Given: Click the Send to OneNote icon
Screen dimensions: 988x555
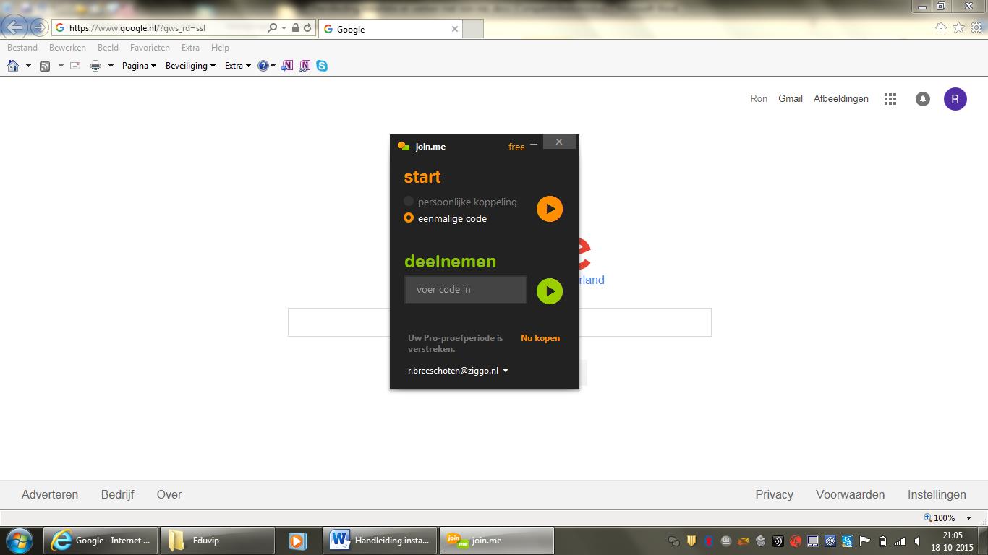Looking at the screenshot, I should tap(288, 66).
